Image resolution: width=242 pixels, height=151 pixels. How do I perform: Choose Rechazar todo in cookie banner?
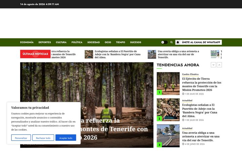point(43,138)
